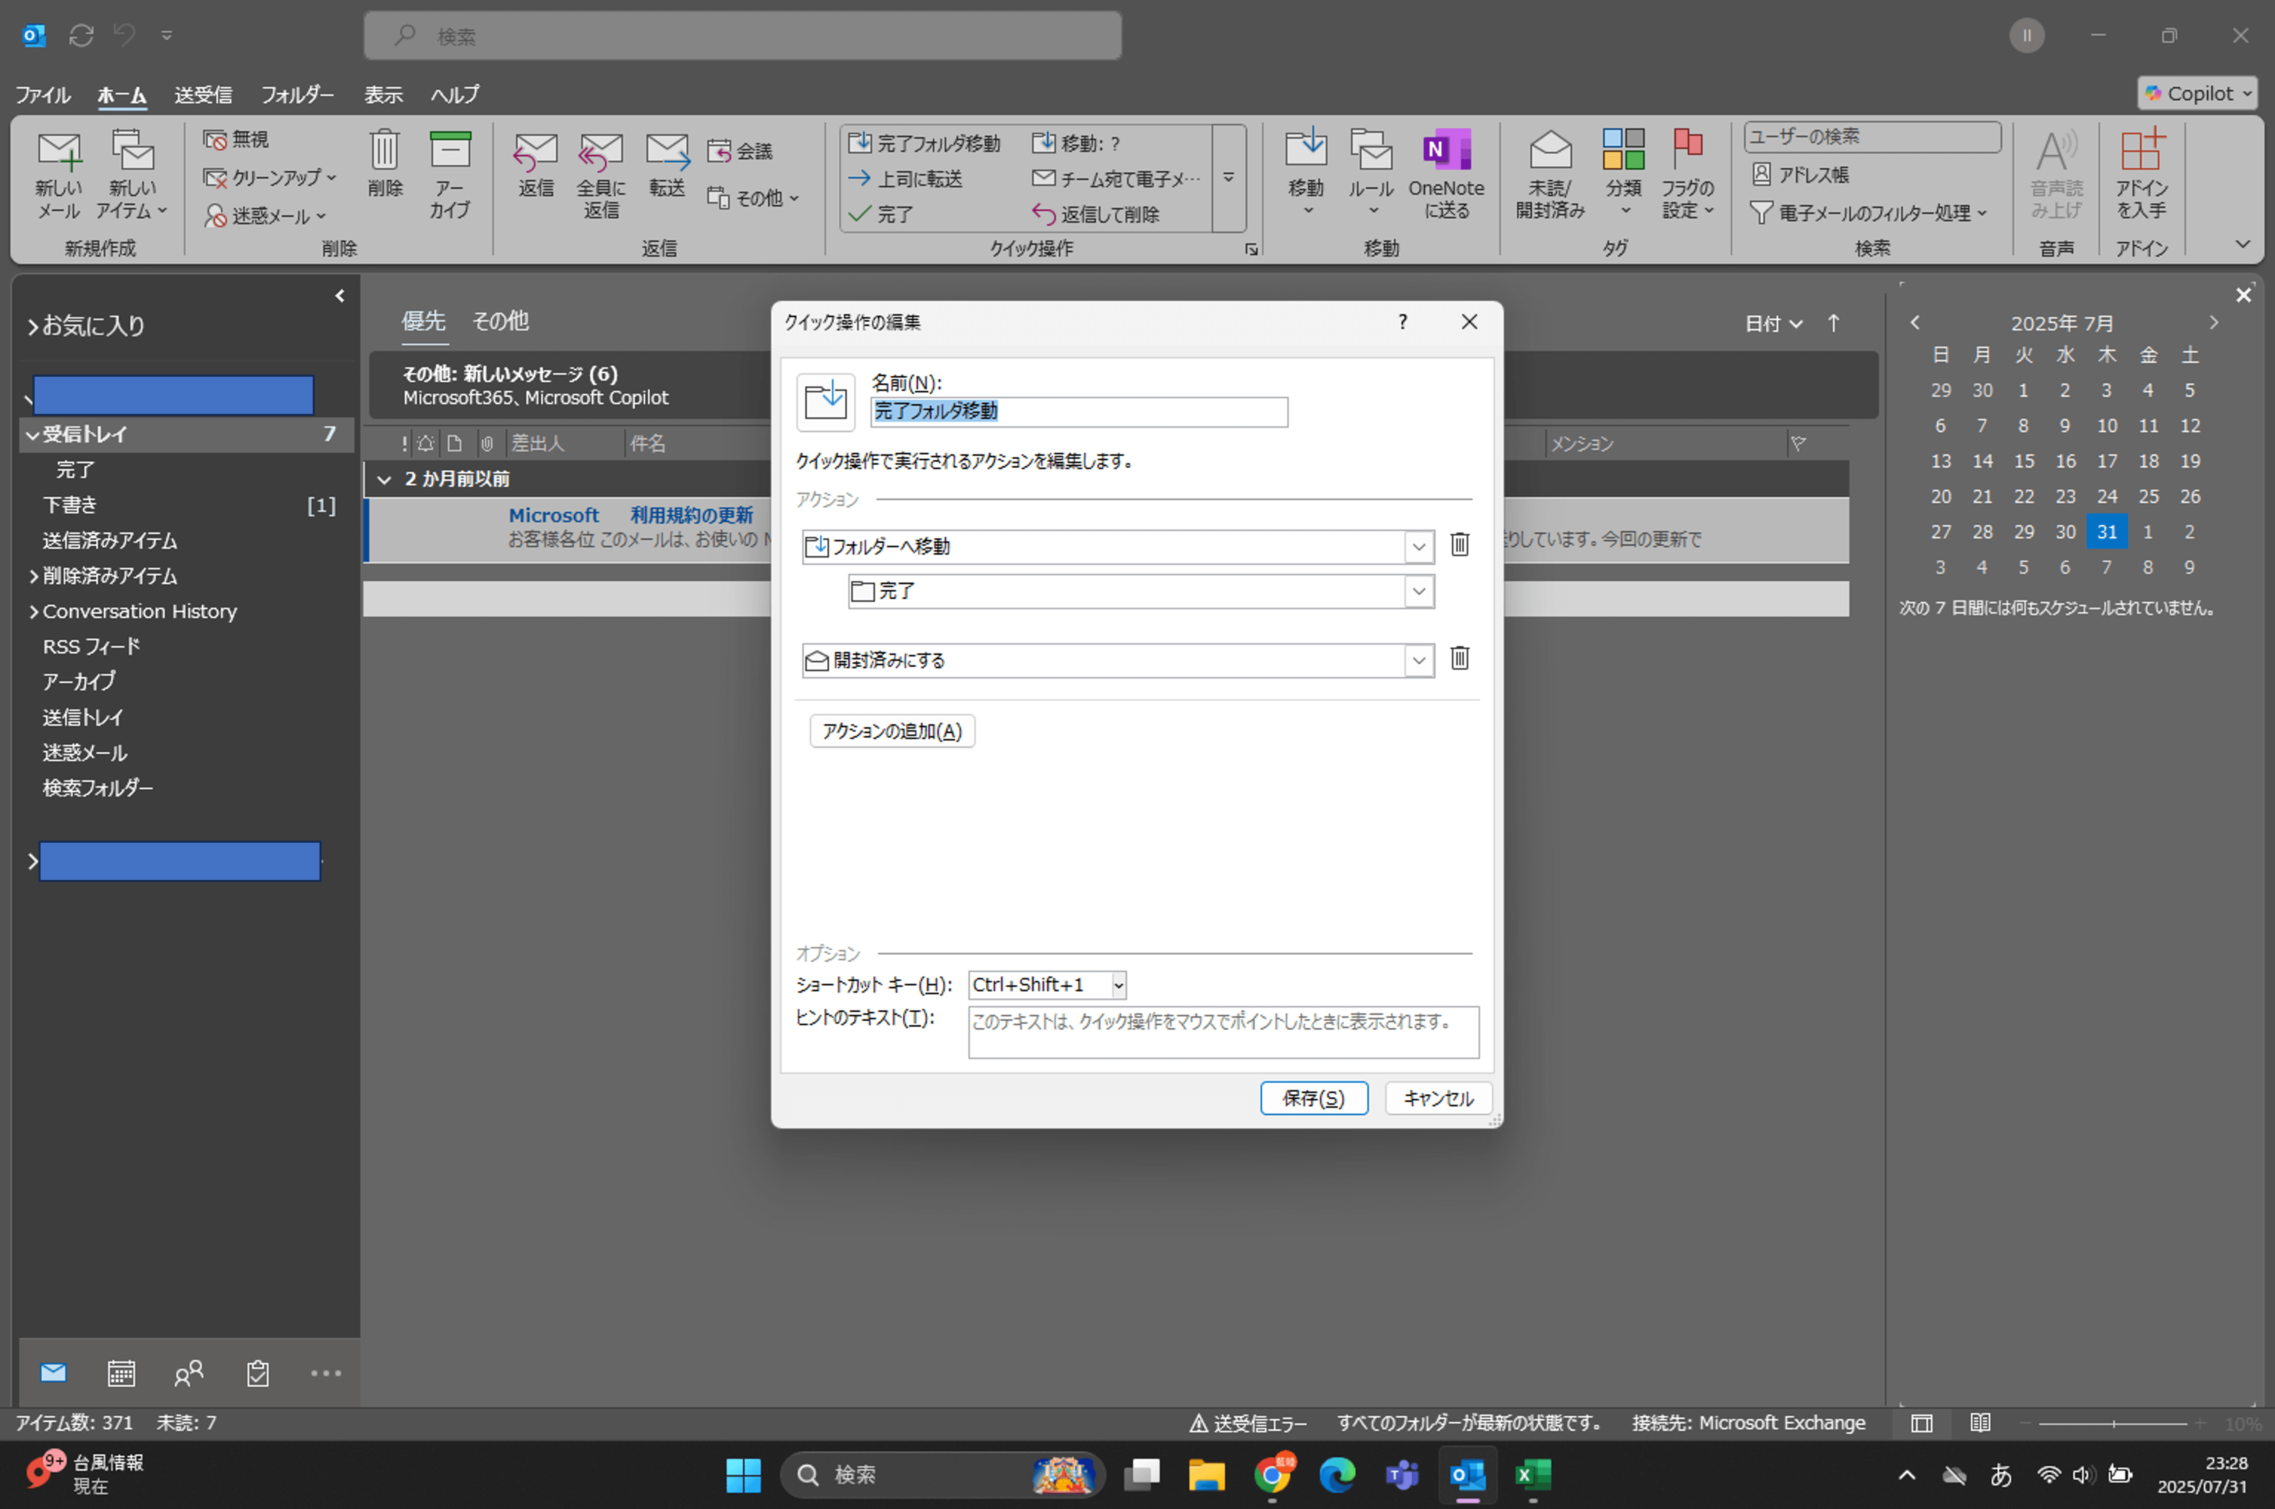The width and height of the screenshot is (2275, 1509).
Task: Open Excel from the Windows taskbar
Action: point(1533,1474)
